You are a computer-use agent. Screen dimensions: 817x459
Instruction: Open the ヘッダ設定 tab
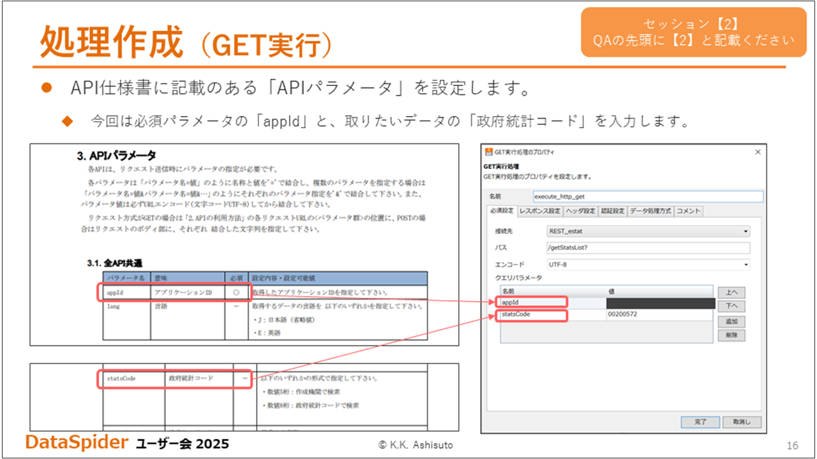581,211
